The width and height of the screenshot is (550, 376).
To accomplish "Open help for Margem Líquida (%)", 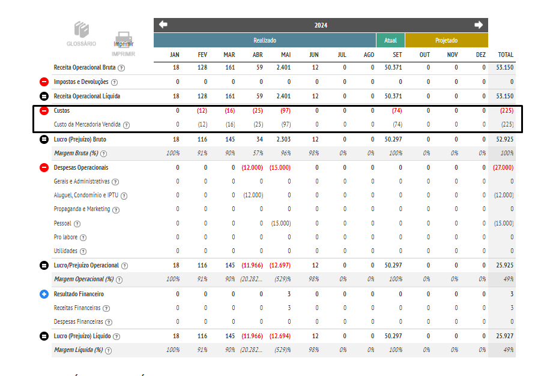I will click(109, 351).
